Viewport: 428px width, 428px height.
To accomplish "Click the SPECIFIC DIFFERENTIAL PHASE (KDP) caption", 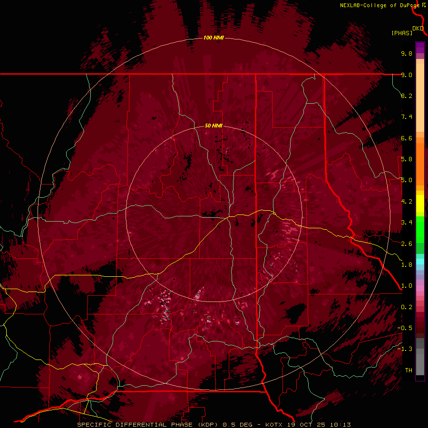I will (148, 425).
